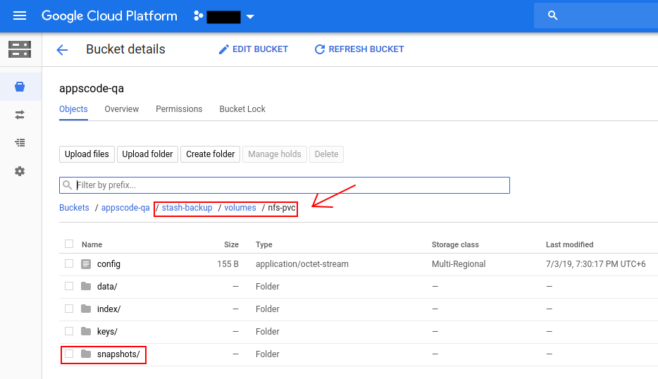Click the search magnifier in top bar
The height and width of the screenshot is (379, 658).
pos(553,15)
